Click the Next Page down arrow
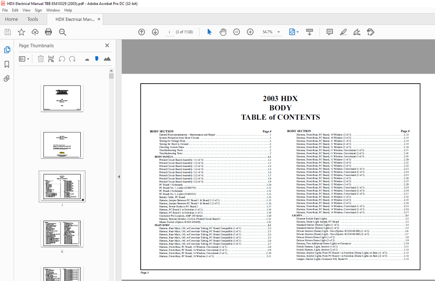 click(155, 32)
